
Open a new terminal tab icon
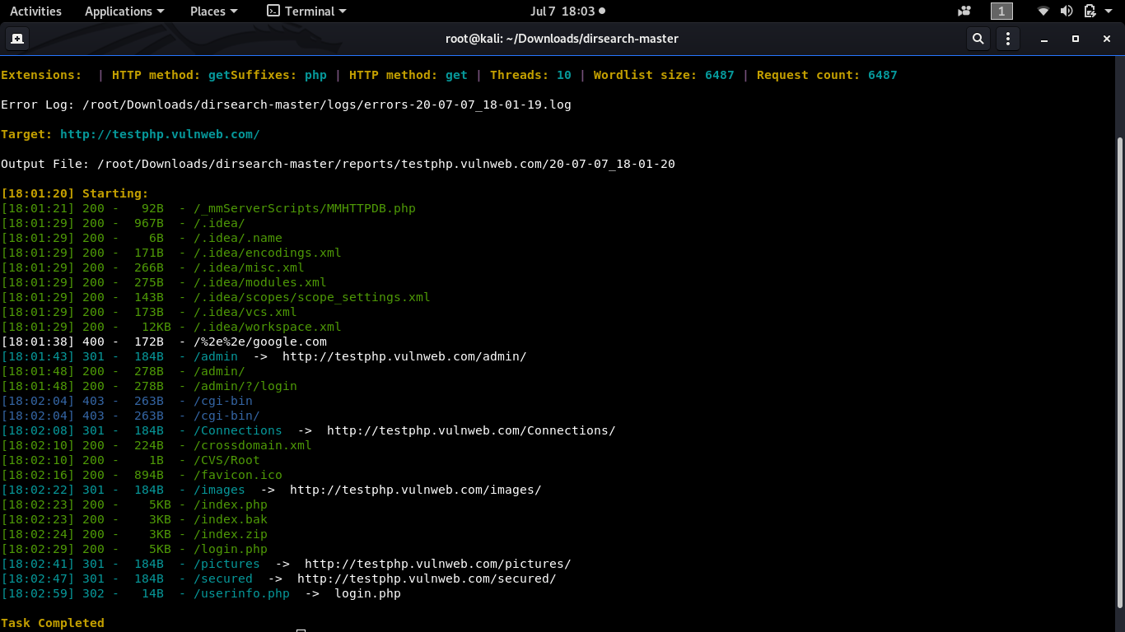tap(16, 39)
